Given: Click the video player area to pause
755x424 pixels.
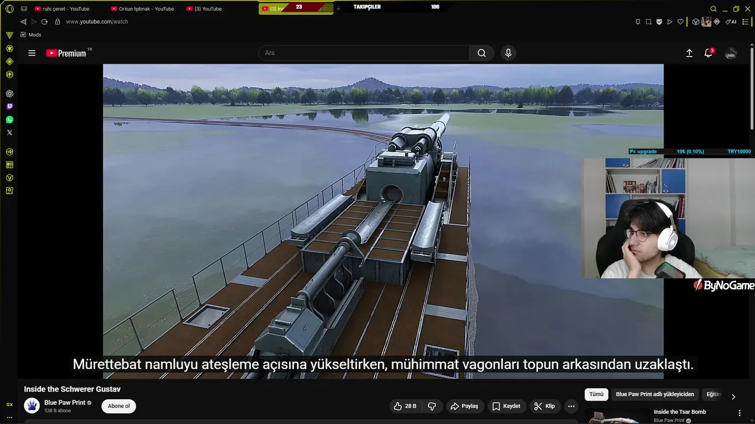Looking at the screenshot, I should [383, 221].
